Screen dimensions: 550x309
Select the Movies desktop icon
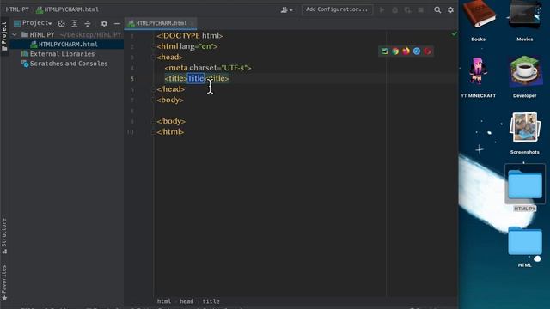(525, 21)
